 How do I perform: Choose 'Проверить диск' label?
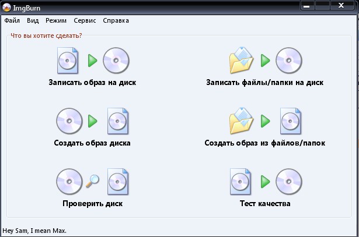tap(92, 204)
